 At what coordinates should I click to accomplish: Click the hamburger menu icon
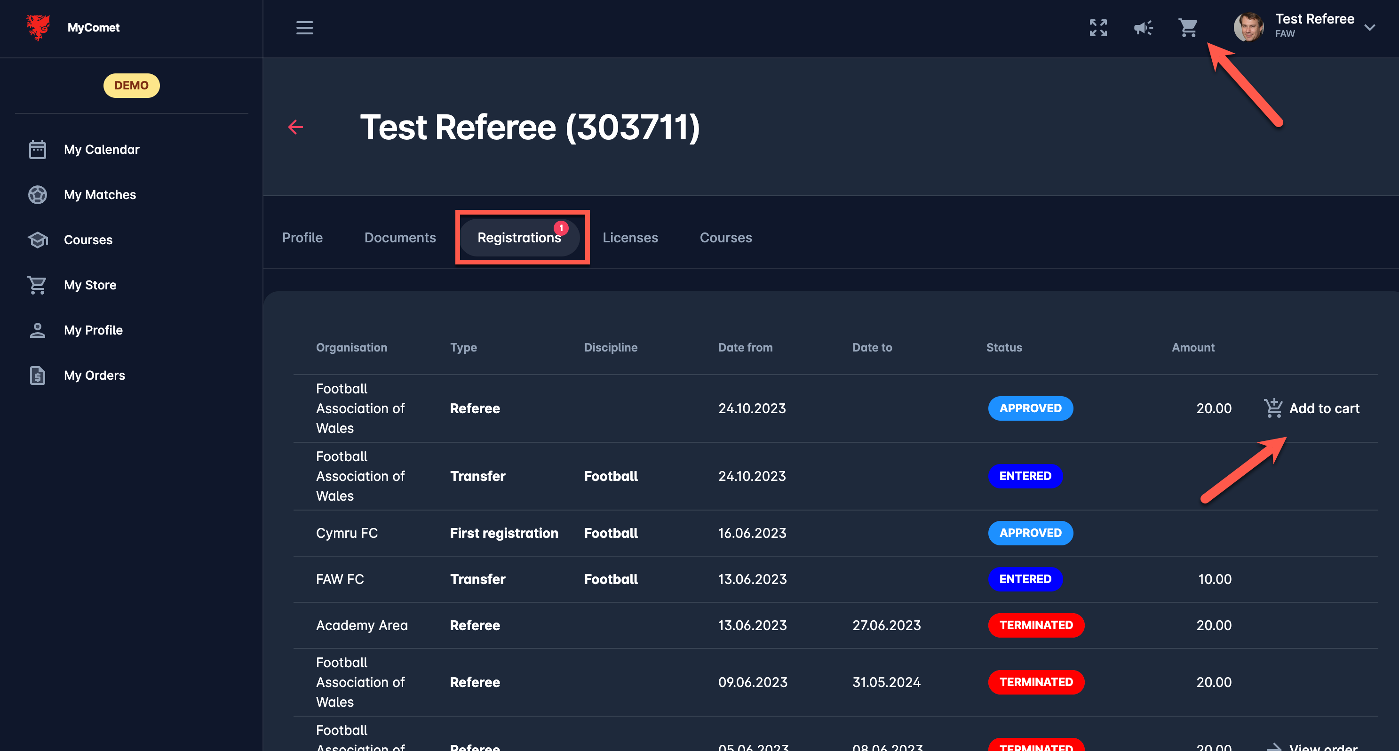[304, 28]
